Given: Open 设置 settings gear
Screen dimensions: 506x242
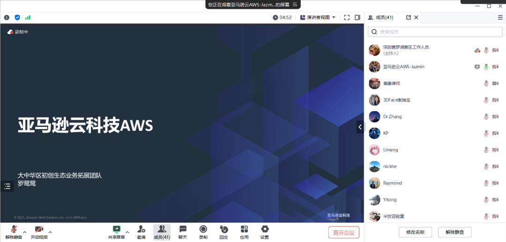Looking at the screenshot, I should [x=265, y=232].
